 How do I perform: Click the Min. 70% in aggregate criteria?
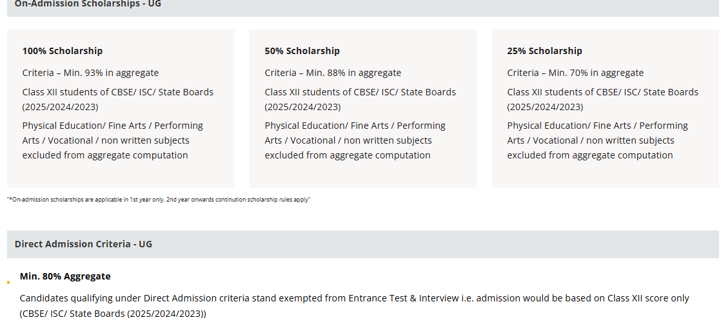coord(575,73)
